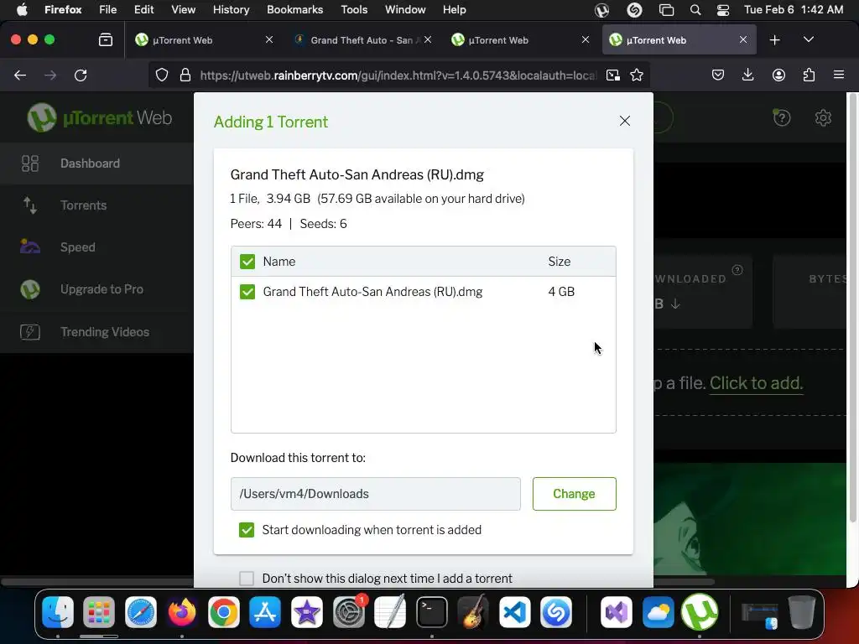Screen dimensions: 859x644
Task: Open the Bookmarks menu
Action: pos(294,9)
